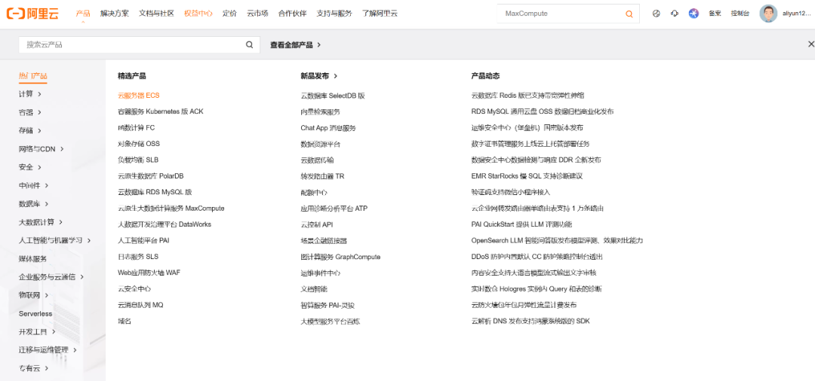Viewport: 815px width, 381px height.
Task: Open the 控制台 console link
Action: [740, 14]
